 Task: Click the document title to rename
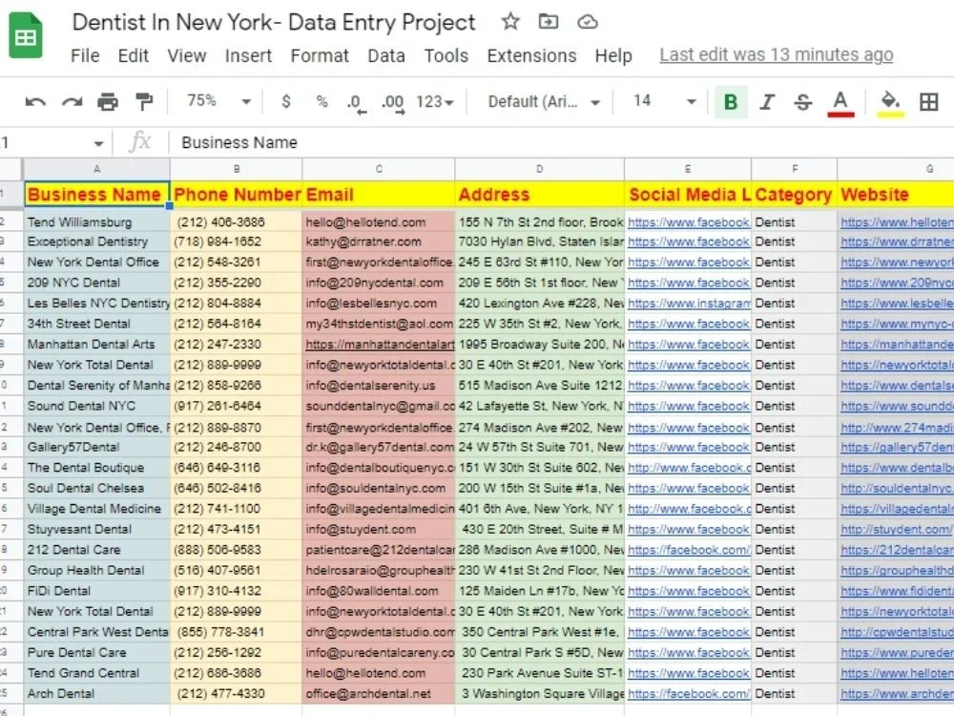click(x=273, y=23)
